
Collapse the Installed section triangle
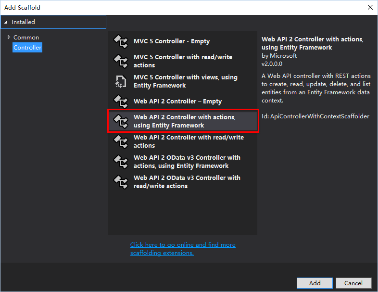click(6, 22)
